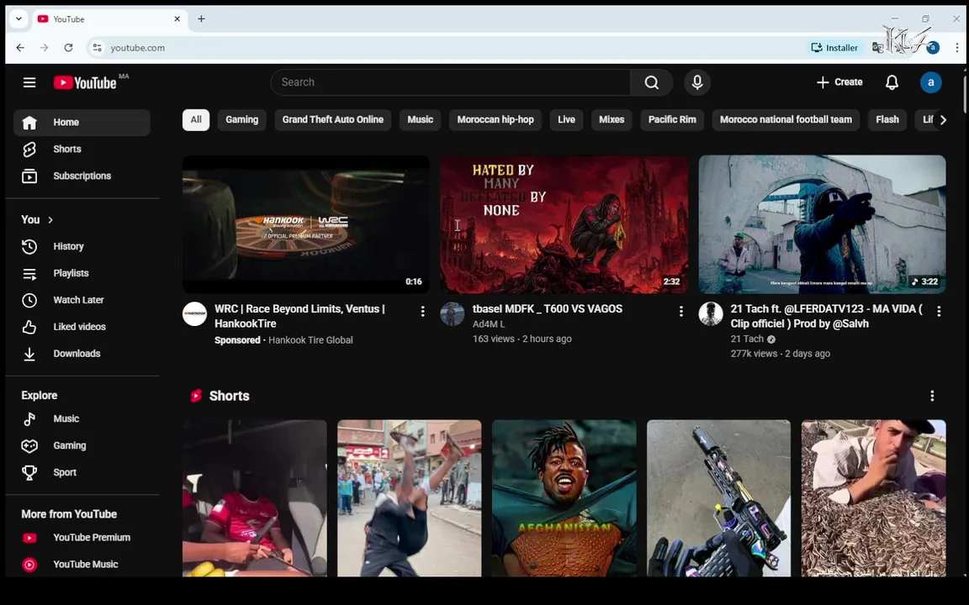Open Downloads in sidebar
The height and width of the screenshot is (605, 969).
[x=82, y=354]
